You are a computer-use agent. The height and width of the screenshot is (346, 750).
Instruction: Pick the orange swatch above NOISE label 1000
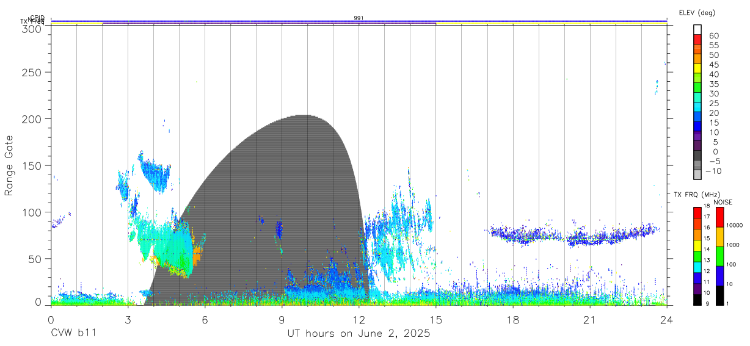point(719,237)
